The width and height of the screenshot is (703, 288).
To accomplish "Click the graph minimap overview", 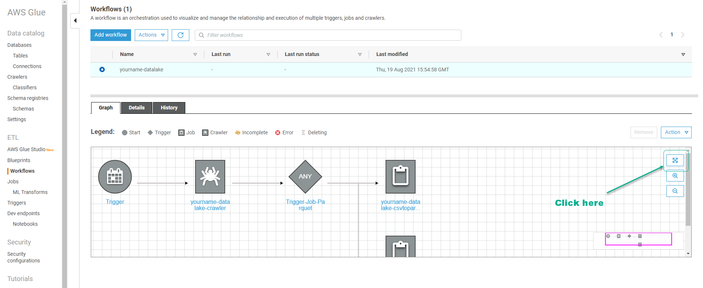I will click(x=639, y=240).
